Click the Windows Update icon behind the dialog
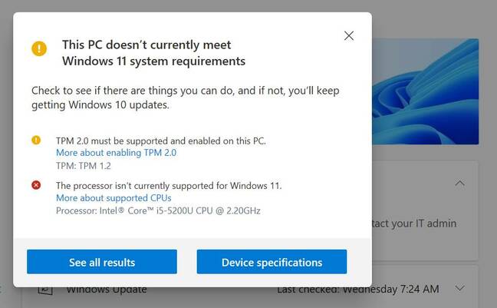Screen dimensions: 497x308 [45, 290]
